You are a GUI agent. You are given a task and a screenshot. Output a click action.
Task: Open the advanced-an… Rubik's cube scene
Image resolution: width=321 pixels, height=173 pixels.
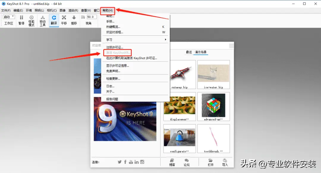[x=213, y=106]
